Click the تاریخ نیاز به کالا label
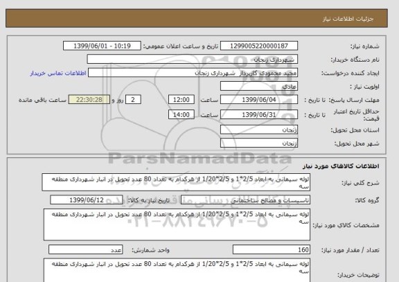The height and width of the screenshot is (282, 399). pyautogui.click(x=148, y=200)
